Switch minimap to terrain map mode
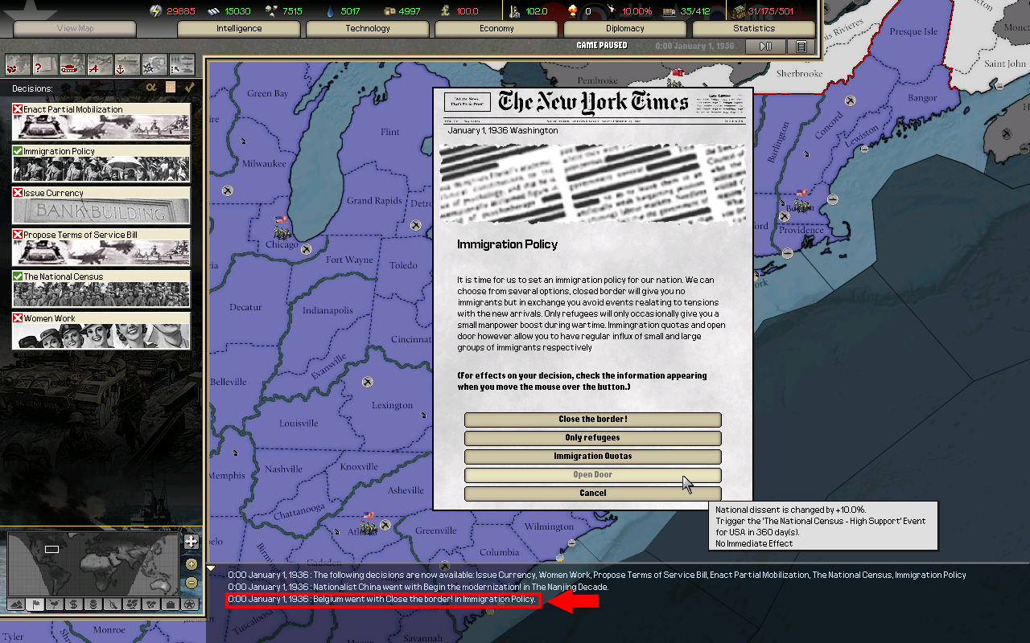 [17, 604]
